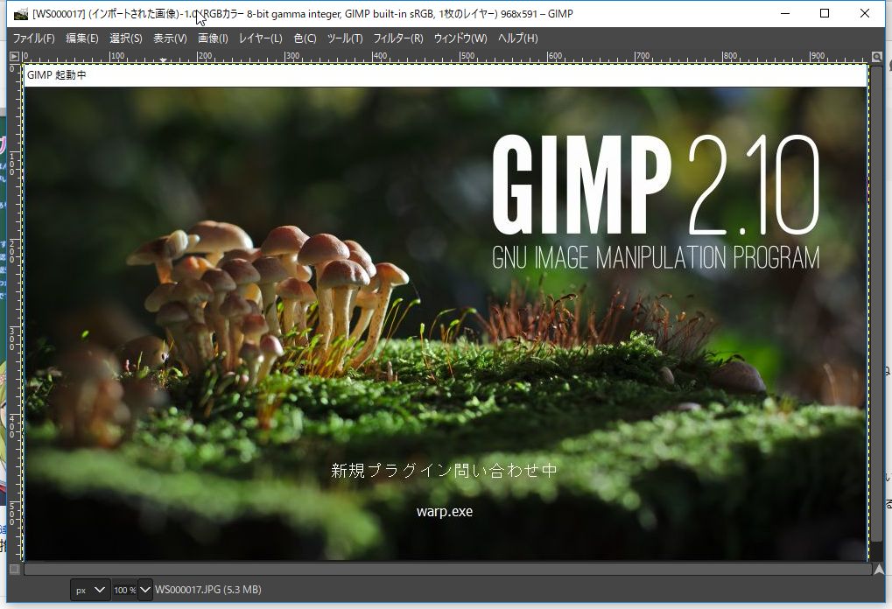Click the 'warp.exe' text on canvas
Image resolution: width=892 pixels, height=609 pixels.
pos(445,512)
